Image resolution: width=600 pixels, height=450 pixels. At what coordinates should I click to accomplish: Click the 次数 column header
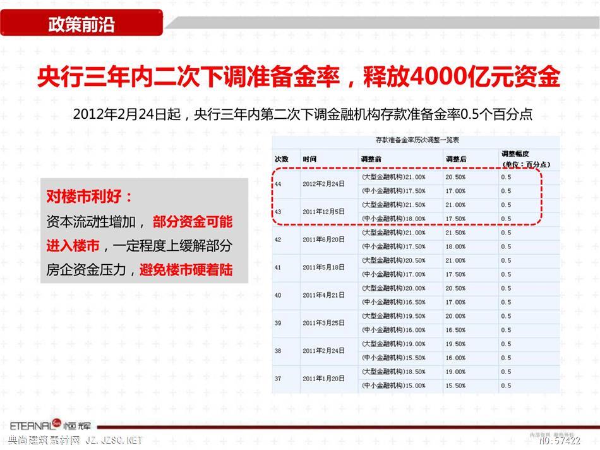tap(281, 159)
